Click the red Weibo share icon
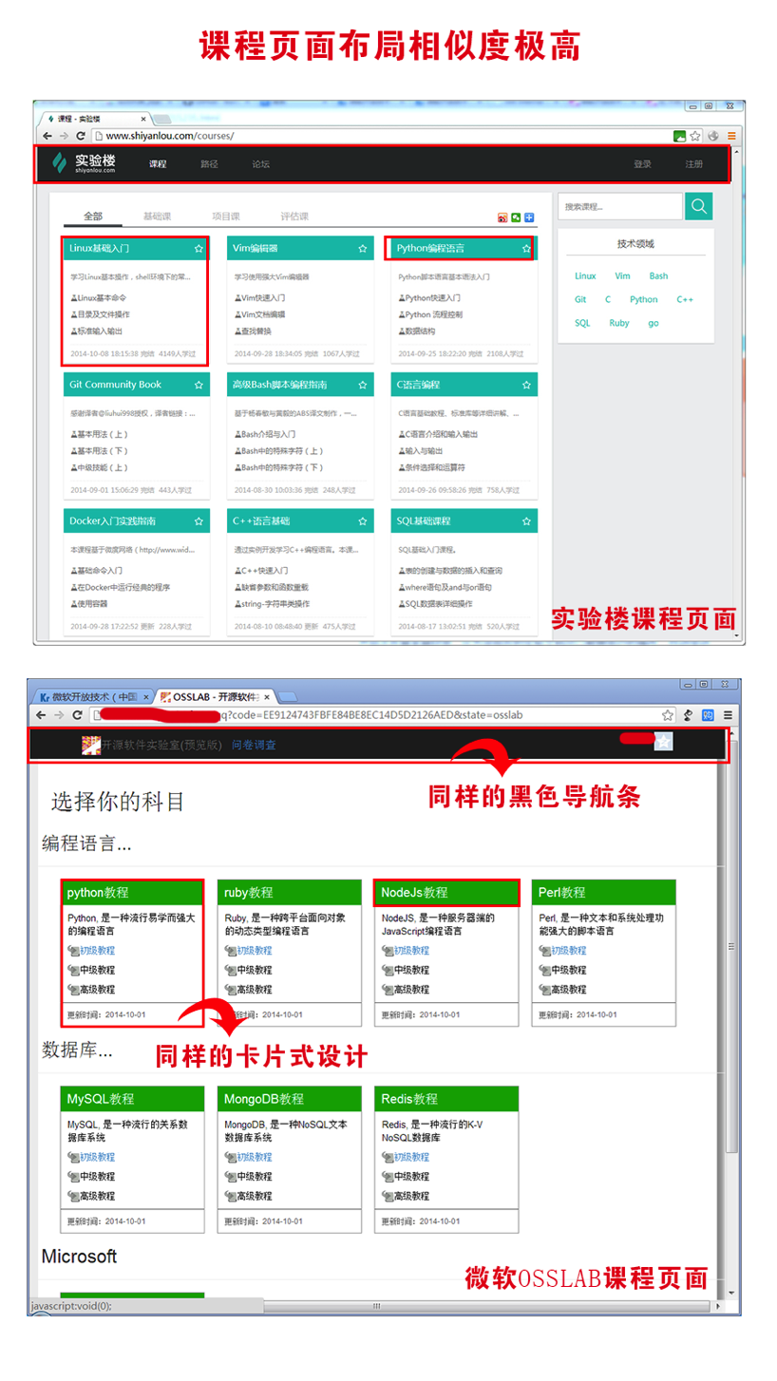 click(502, 218)
